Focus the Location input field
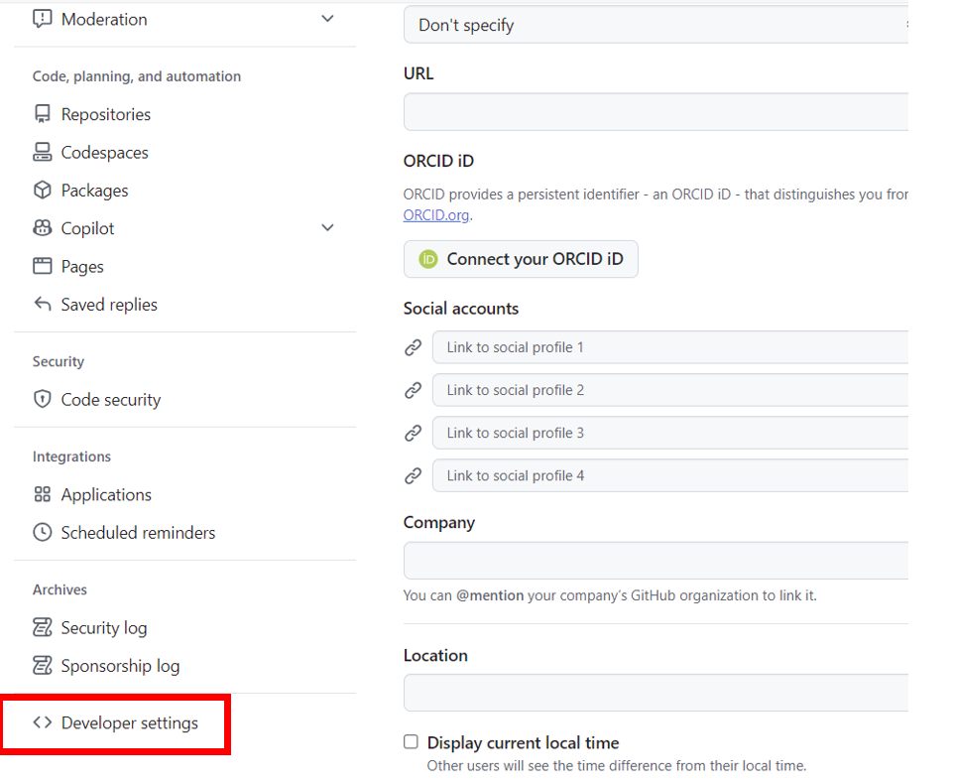The width and height of the screenshot is (954, 783). [656, 693]
